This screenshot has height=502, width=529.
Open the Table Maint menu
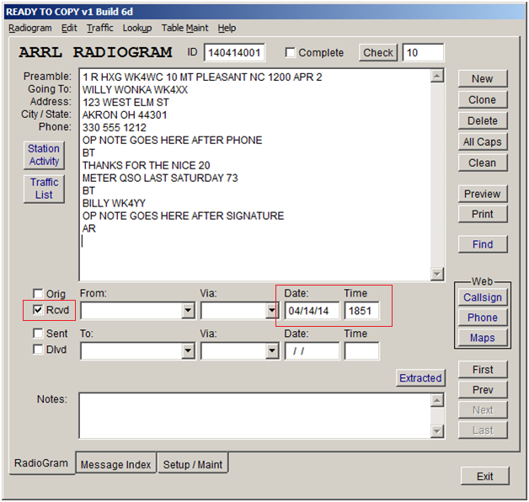[184, 28]
